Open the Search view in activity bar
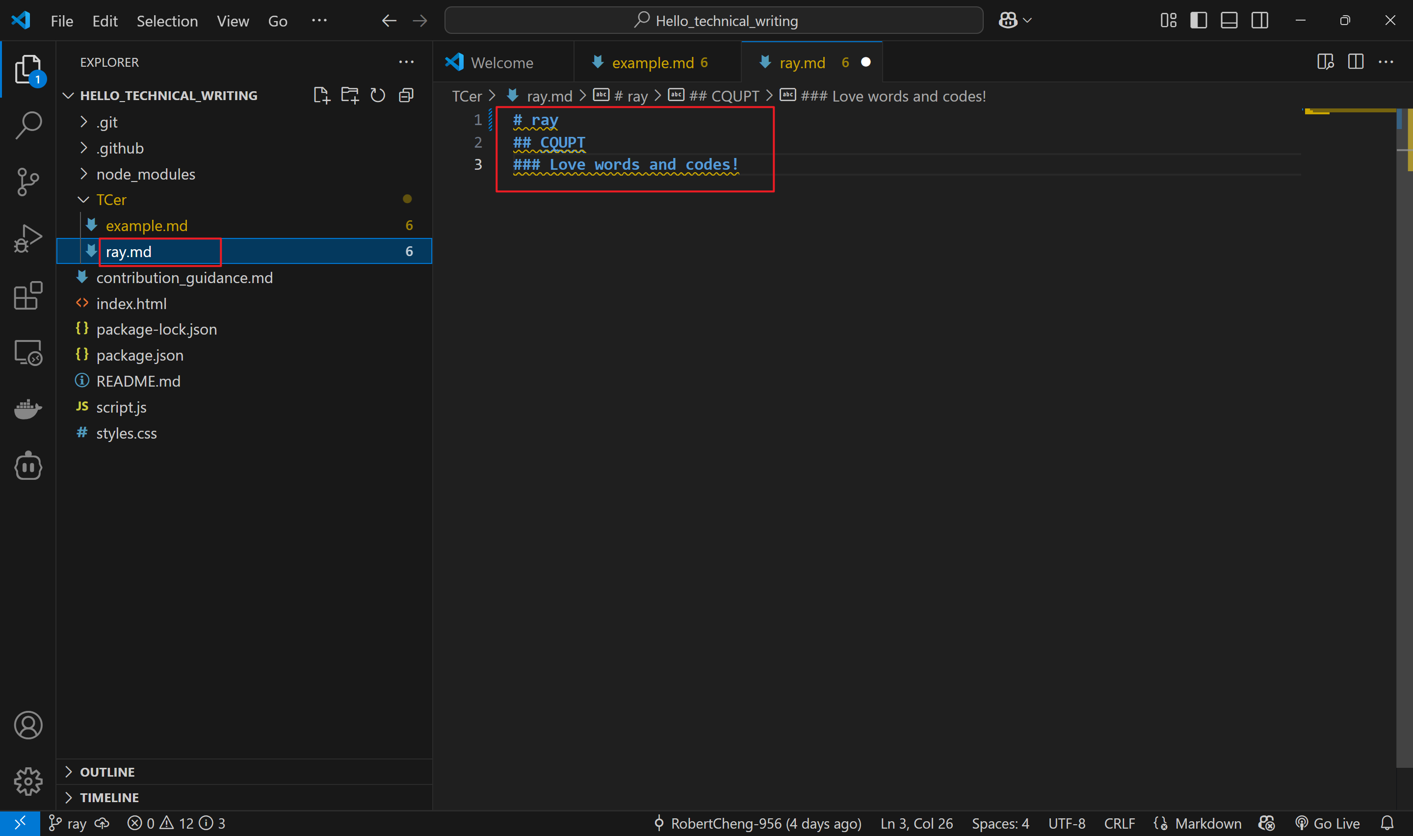 click(x=28, y=125)
